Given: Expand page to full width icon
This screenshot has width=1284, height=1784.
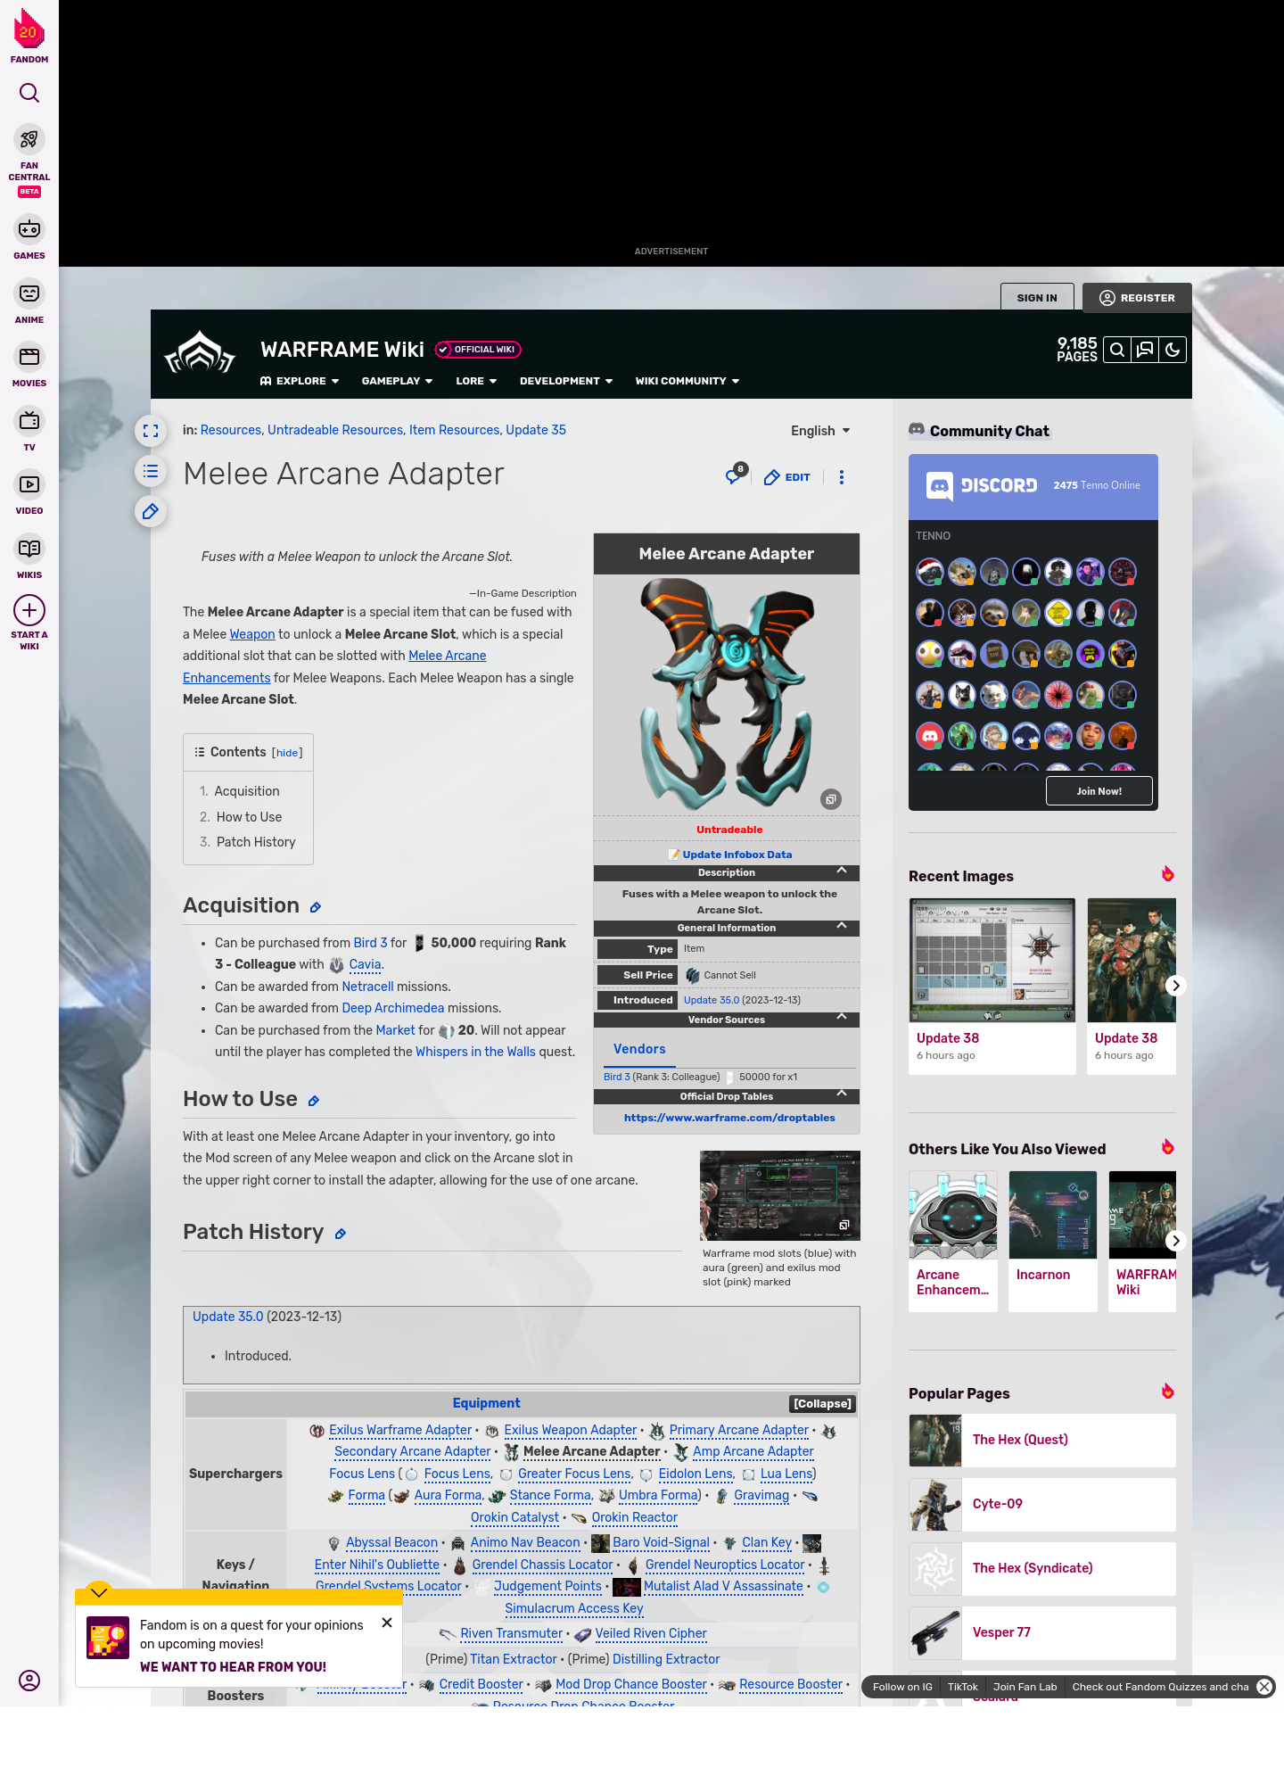Looking at the screenshot, I should tap(151, 431).
